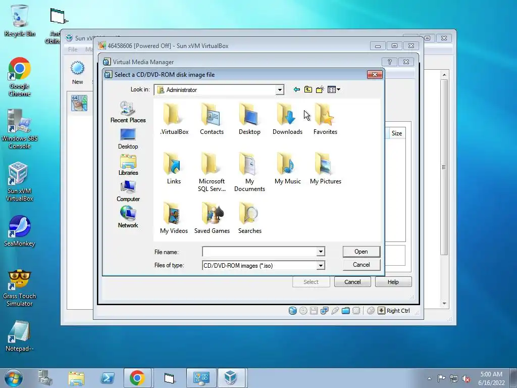Viewport: 517px width, 388px height.
Task: Click the CD/DVD status bar icon
Action: click(303, 311)
